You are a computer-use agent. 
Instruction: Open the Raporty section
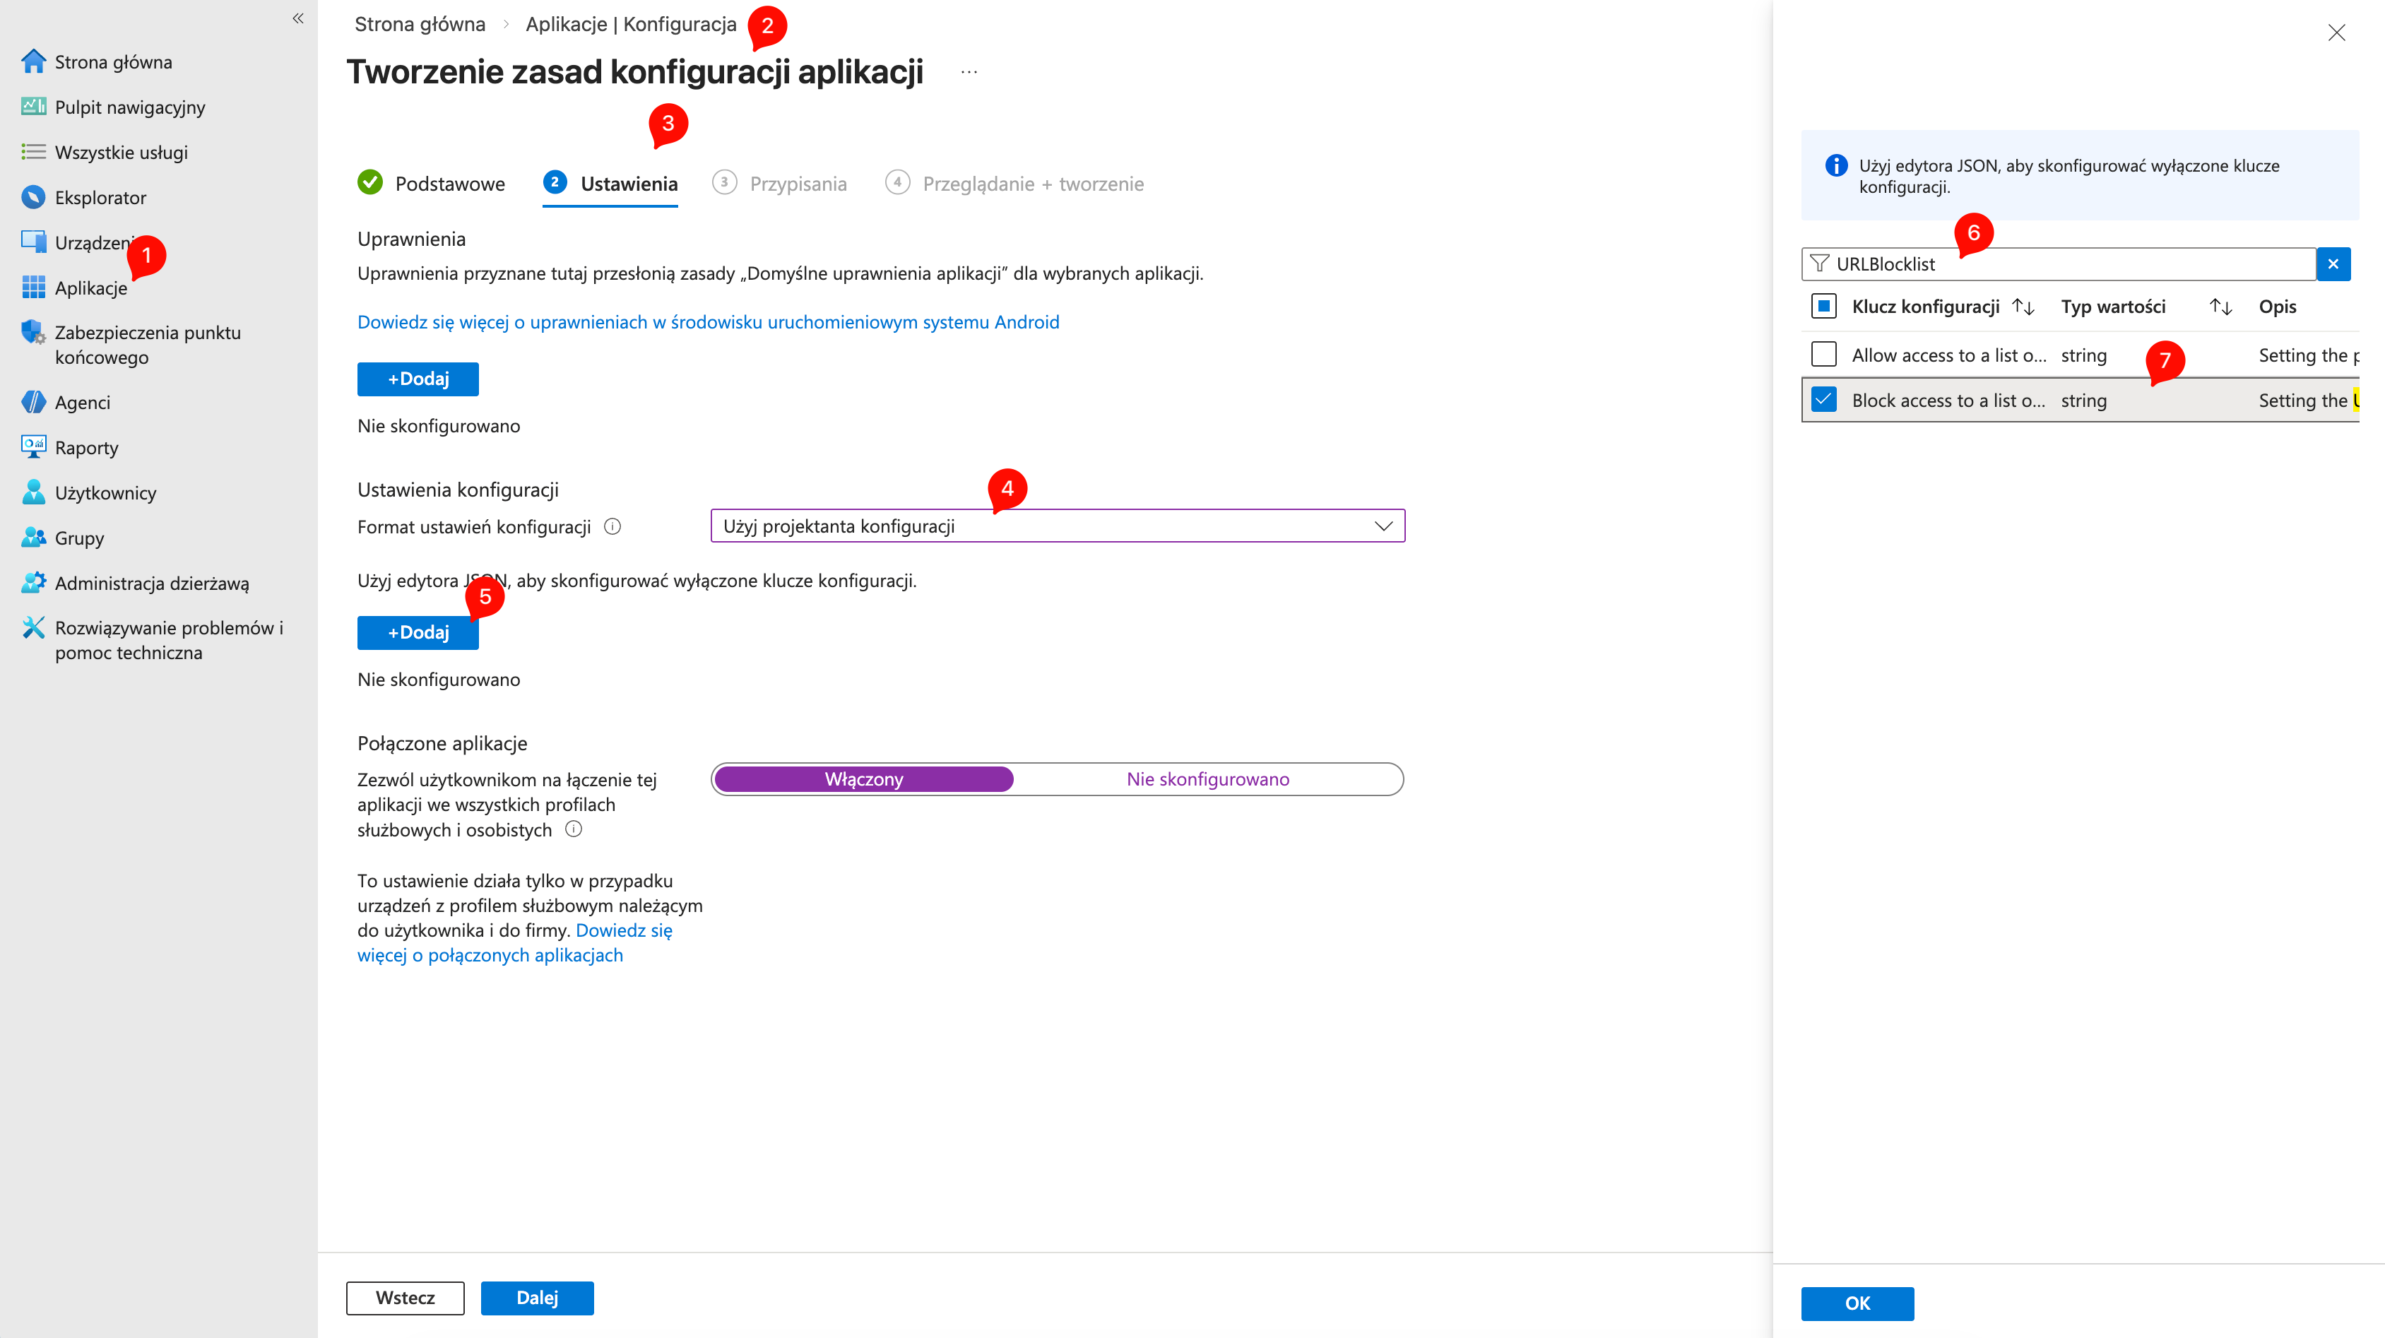[x=85, y=447]
